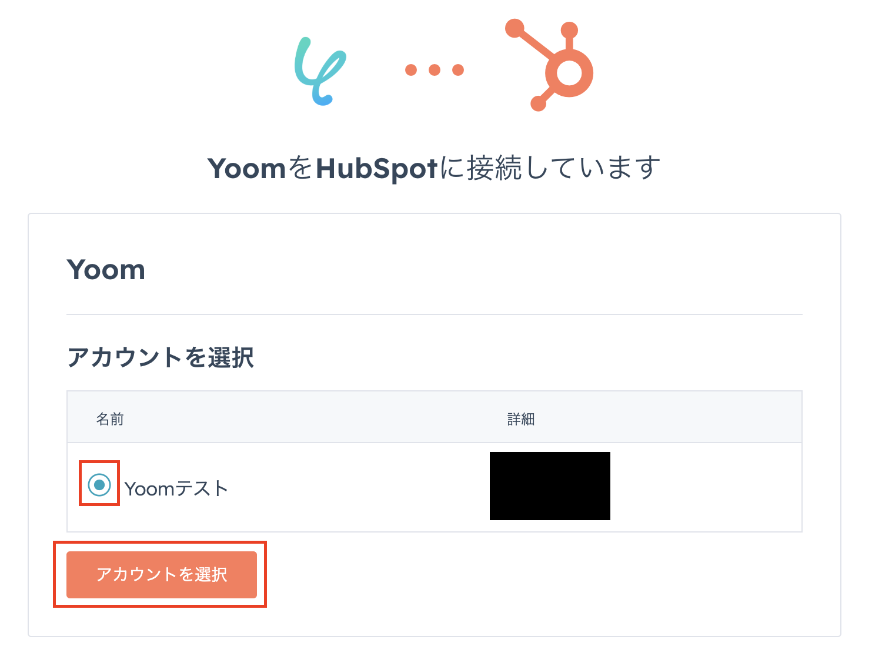Click the アカウントを選択 section heading

click(161, 357)
